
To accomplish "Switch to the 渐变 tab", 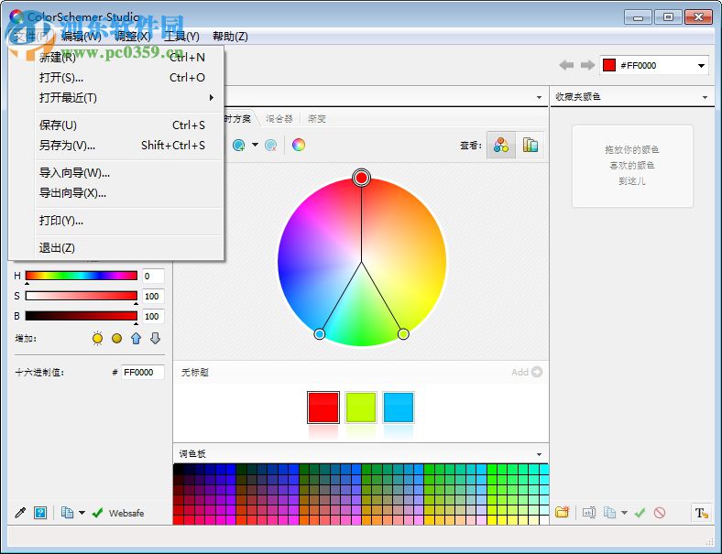I will click(317, 119).
